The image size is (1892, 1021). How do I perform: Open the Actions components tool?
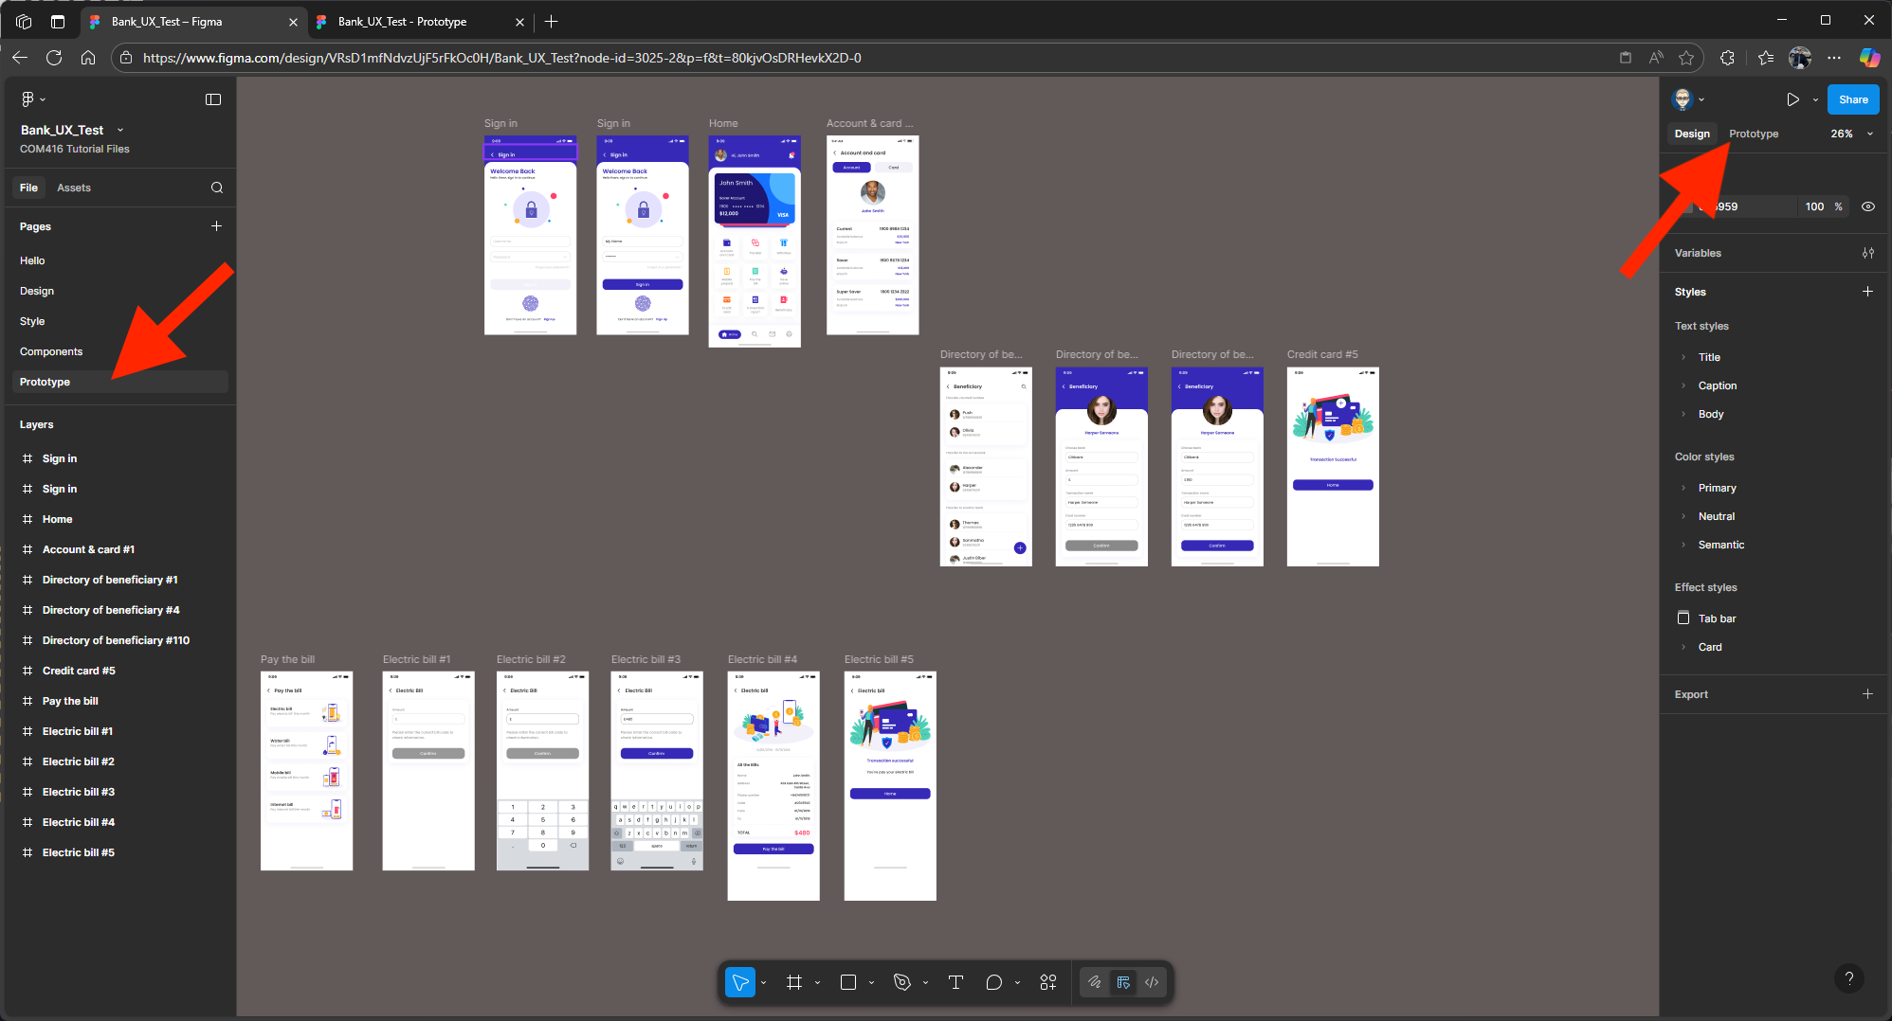[x=1048, y=982]
